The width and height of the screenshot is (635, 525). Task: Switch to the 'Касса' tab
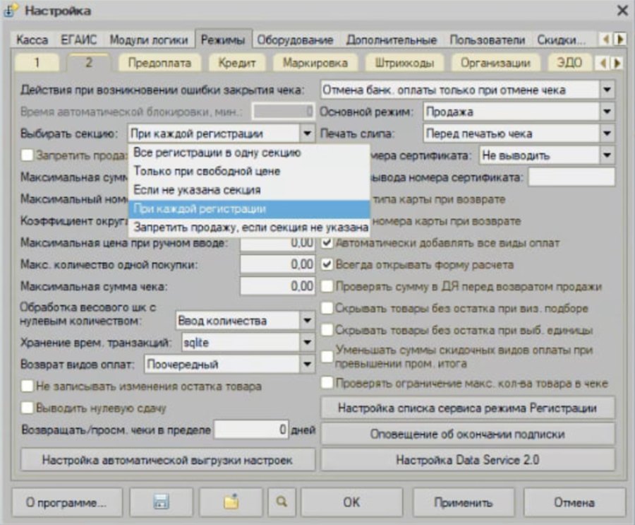click(x=32, y=40)
